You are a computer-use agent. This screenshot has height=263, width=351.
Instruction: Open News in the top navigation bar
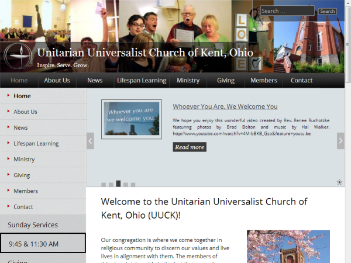[95, 80]
